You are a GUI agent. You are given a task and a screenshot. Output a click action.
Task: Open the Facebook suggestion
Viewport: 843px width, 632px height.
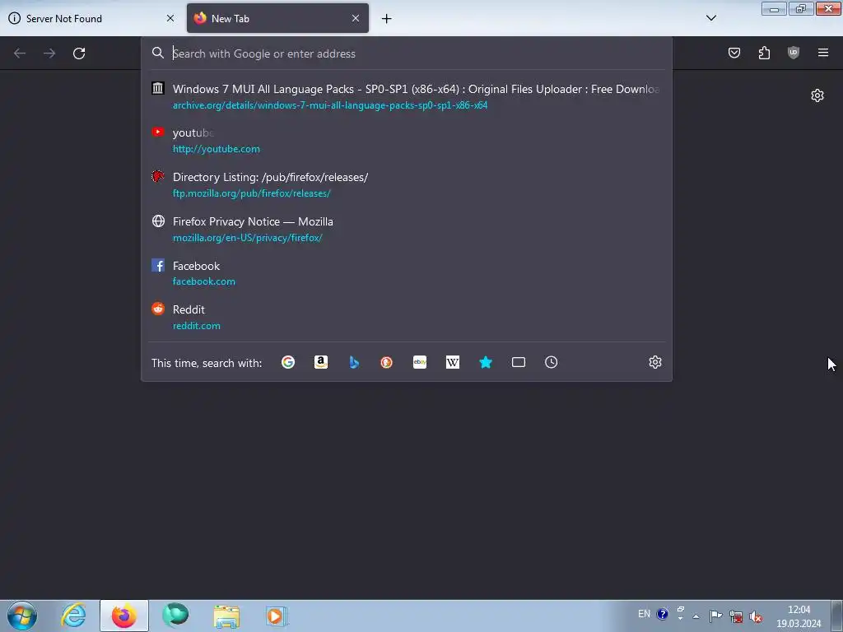(407, 273)
